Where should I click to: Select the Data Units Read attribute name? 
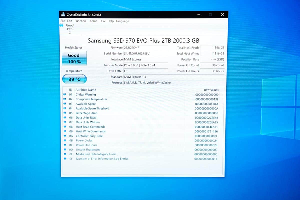[x=86, y=117]
